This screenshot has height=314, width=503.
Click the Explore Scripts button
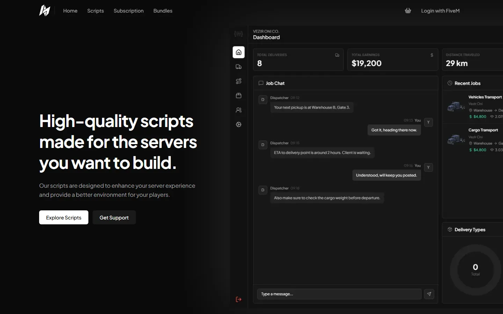(x=64, y=217)
